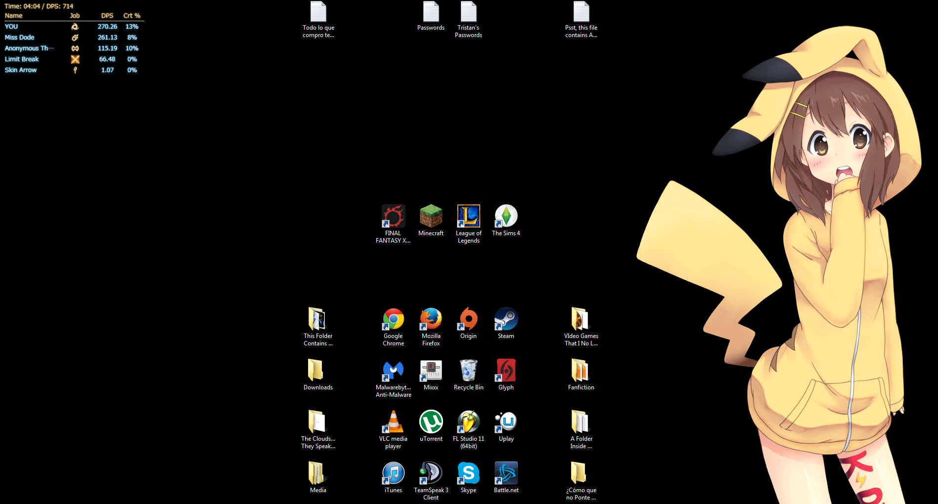Select 'Psst, this file contains A...' file
938x504 pixels.
tap(581, 19)
